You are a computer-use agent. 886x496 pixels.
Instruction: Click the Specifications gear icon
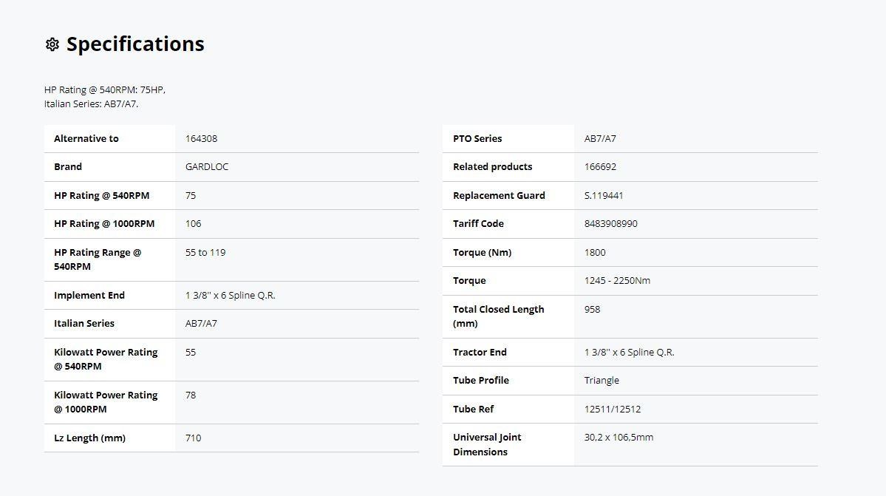[52, 44]
